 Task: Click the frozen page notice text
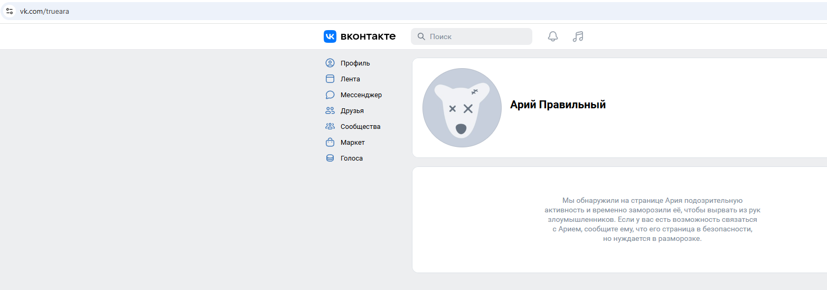[653, 219]
